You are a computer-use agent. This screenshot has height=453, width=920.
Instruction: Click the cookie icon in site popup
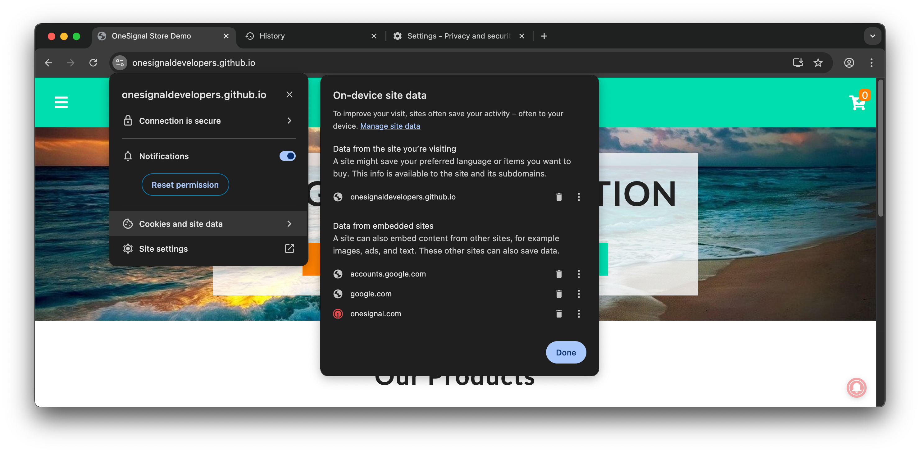(x=128, y=224)
